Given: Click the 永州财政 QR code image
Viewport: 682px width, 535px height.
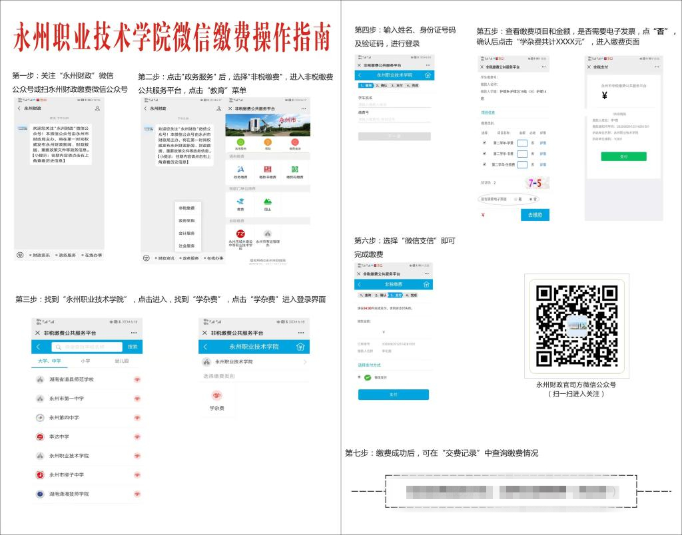Looking at the screenshot, I should (x=577, y=326).
